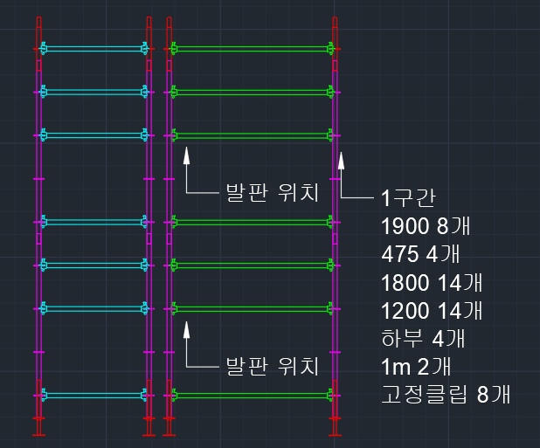
Task: Select the '고정클립 8개' text line
Action: point(446,395)
